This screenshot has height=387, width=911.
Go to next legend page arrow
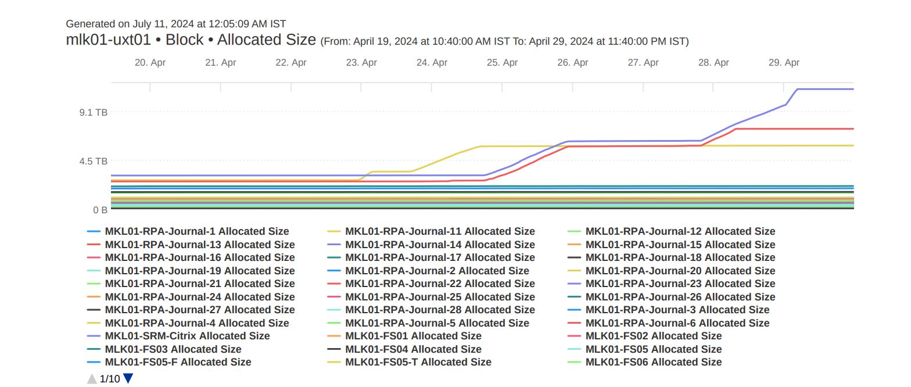coord(128,379)
